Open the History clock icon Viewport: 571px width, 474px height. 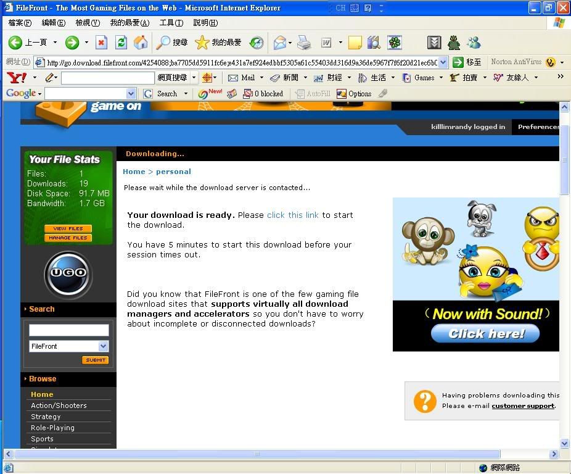[257, 43]
